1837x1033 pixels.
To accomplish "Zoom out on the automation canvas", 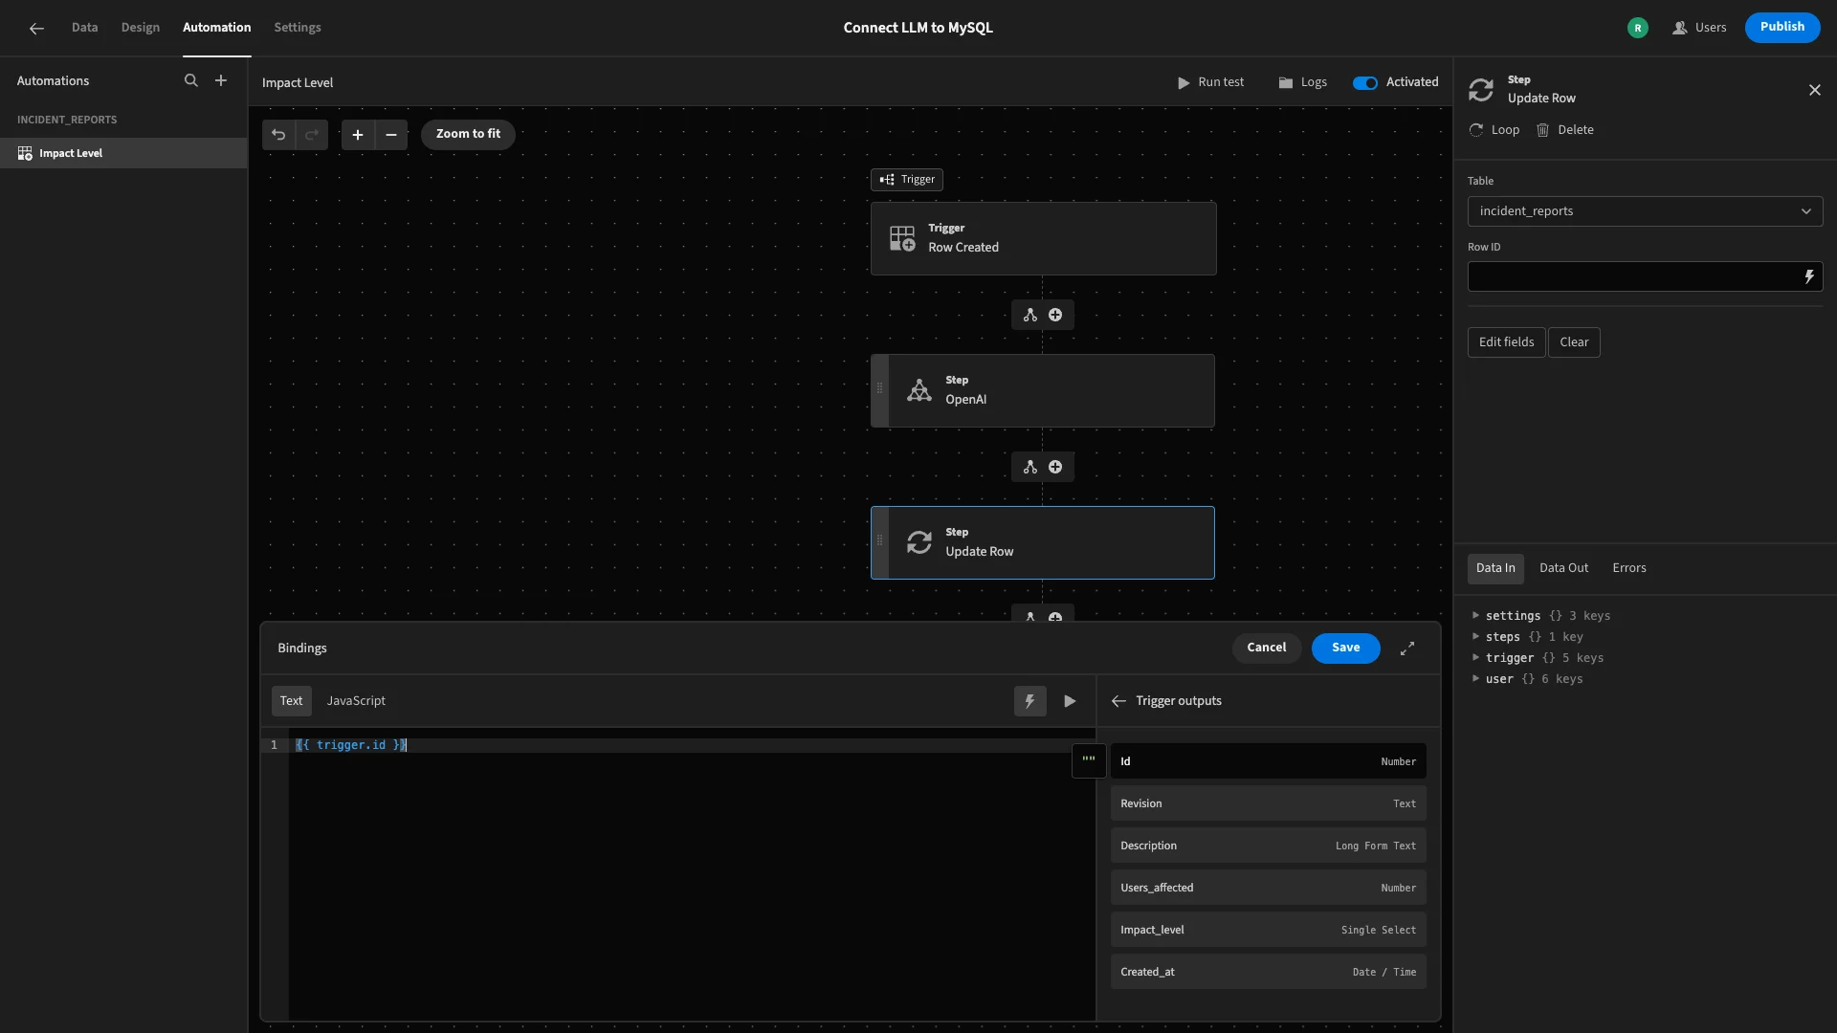I will click(x=391, y=135).
